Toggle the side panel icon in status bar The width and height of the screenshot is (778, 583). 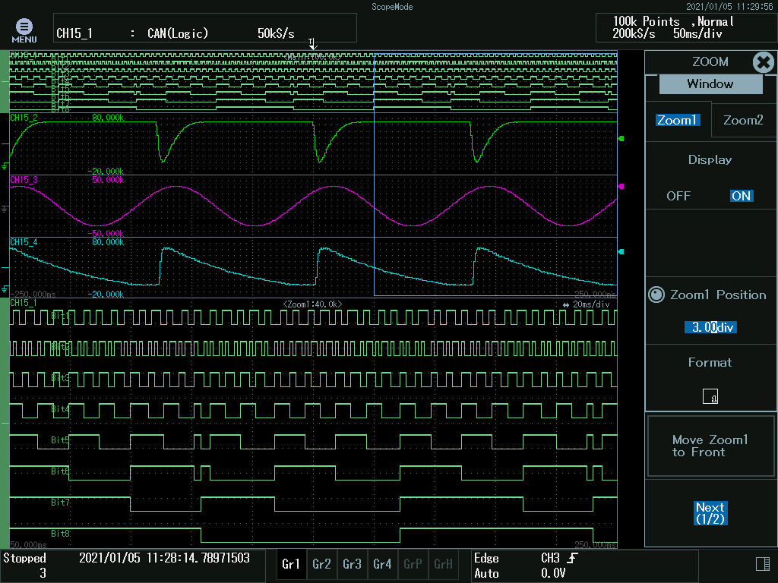(x=762, y=563)
